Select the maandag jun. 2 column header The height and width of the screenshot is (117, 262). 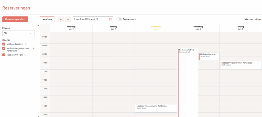point(71,28)
